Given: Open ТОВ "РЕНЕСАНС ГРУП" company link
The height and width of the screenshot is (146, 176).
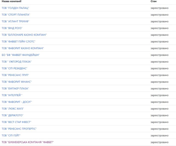Looking at the screenshot, I should pyautogui.click(x=15, y=75).
